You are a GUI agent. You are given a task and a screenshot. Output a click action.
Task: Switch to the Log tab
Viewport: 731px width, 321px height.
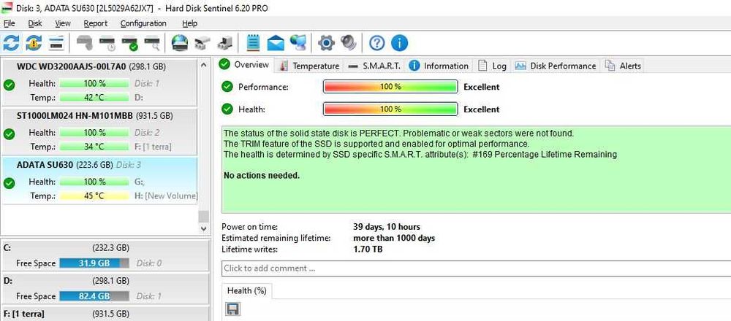click(x=492, y=66)
